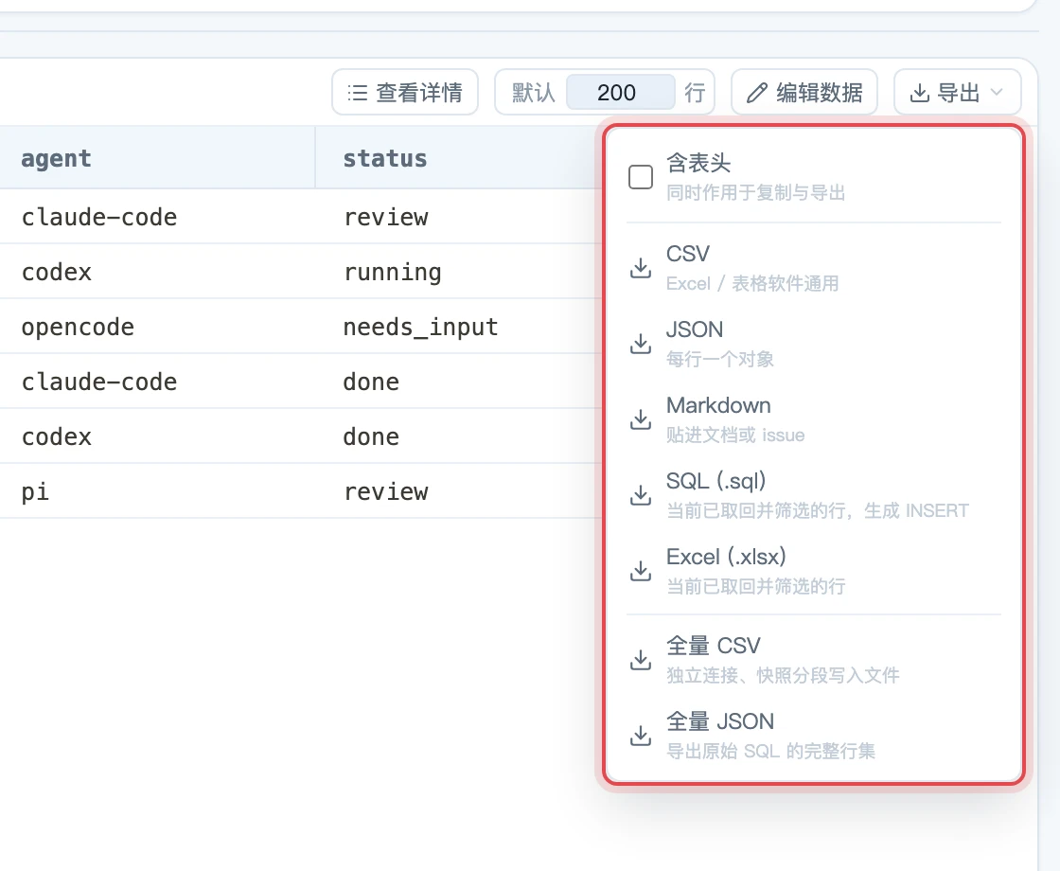This screenshot has height=871, width=1060.
Task: Click the 独立连接、快照分段写入文件 description
Action: click(783, 676)
